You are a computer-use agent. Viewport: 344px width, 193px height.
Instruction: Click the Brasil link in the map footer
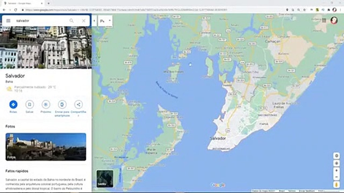[x=282, y=191]
